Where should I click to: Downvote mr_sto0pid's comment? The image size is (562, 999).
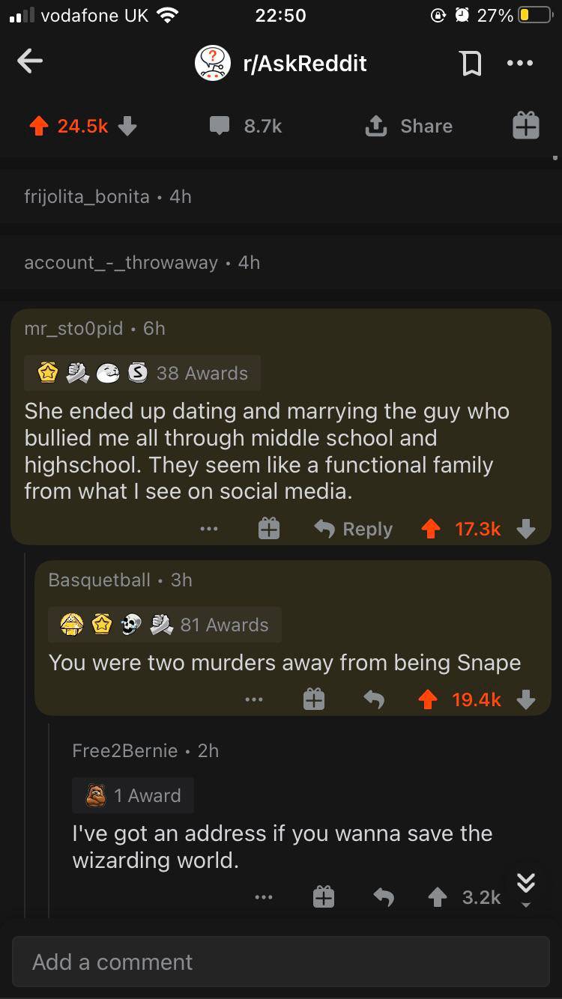(x=527, y=528)
